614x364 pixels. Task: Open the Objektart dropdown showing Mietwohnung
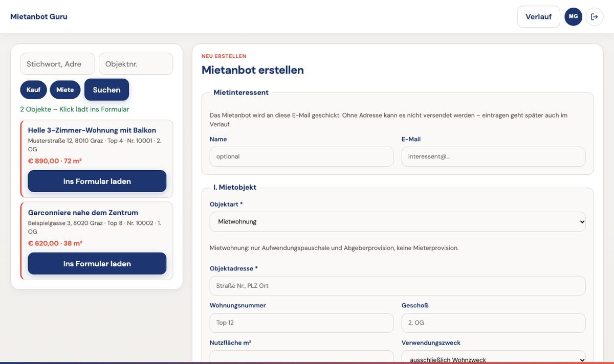pyautogui.click(x=398, y=222)
